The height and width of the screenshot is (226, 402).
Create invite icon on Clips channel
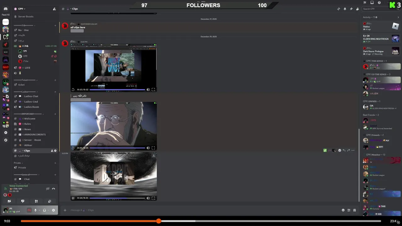[x=52, y=151]
